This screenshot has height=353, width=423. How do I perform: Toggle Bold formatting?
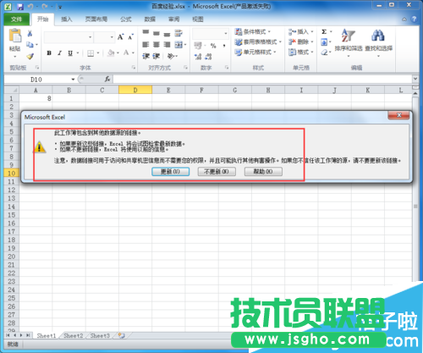[x=49, y=52]
